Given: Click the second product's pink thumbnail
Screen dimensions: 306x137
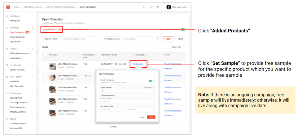Looking at the screenshot, I should 53,78.
